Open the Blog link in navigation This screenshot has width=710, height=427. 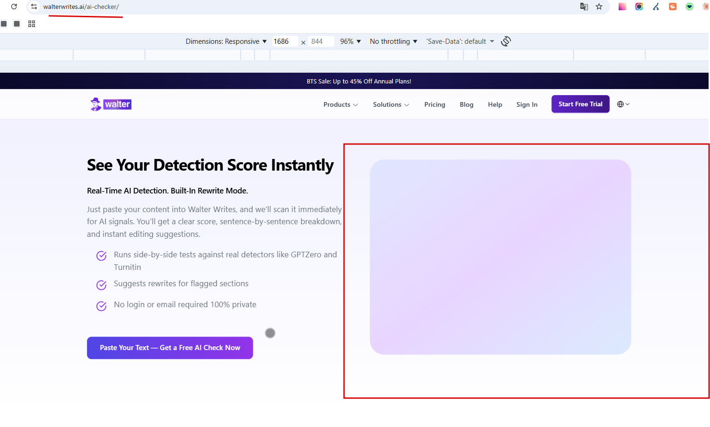pyautogui.click(x=467, y=104)
